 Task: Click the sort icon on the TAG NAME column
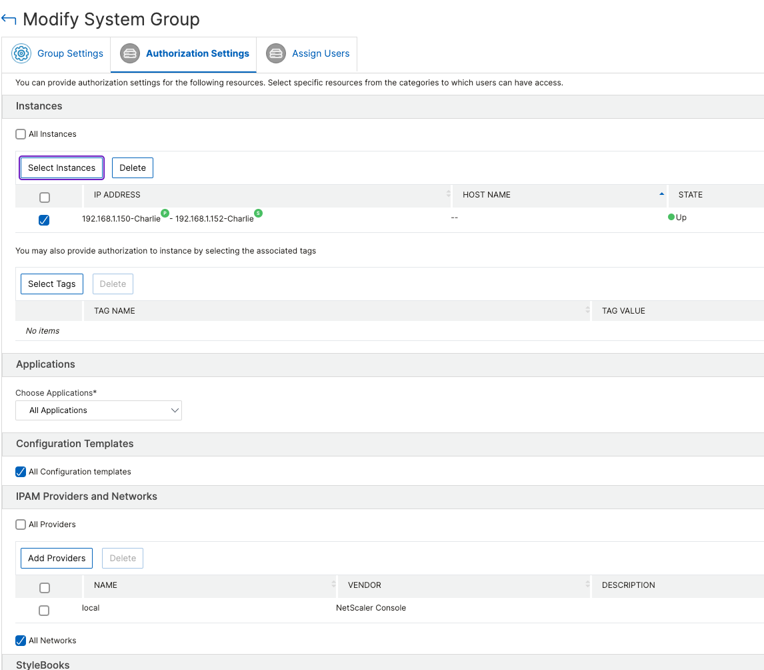pos(586,310)
